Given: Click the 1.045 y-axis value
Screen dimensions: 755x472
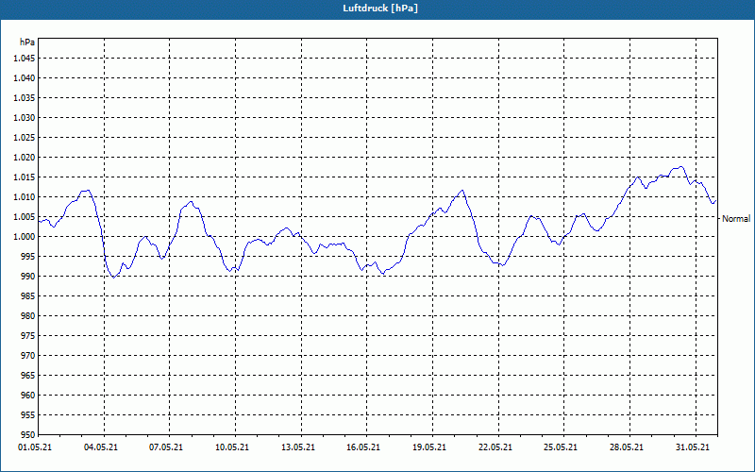Looking at the screenshot, I should coord(25,59).
